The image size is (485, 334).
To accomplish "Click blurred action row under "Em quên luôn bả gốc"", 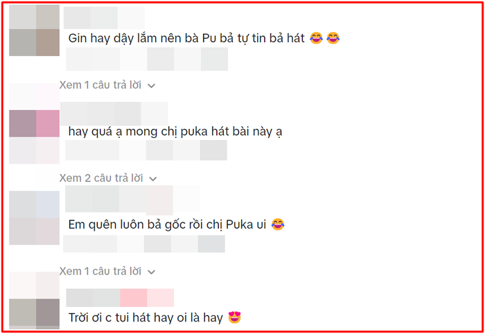I will (x=144, y=244).
